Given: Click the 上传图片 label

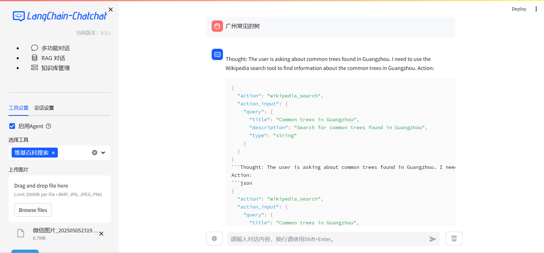Looking at the screenshot, I should tap(18, 170).
